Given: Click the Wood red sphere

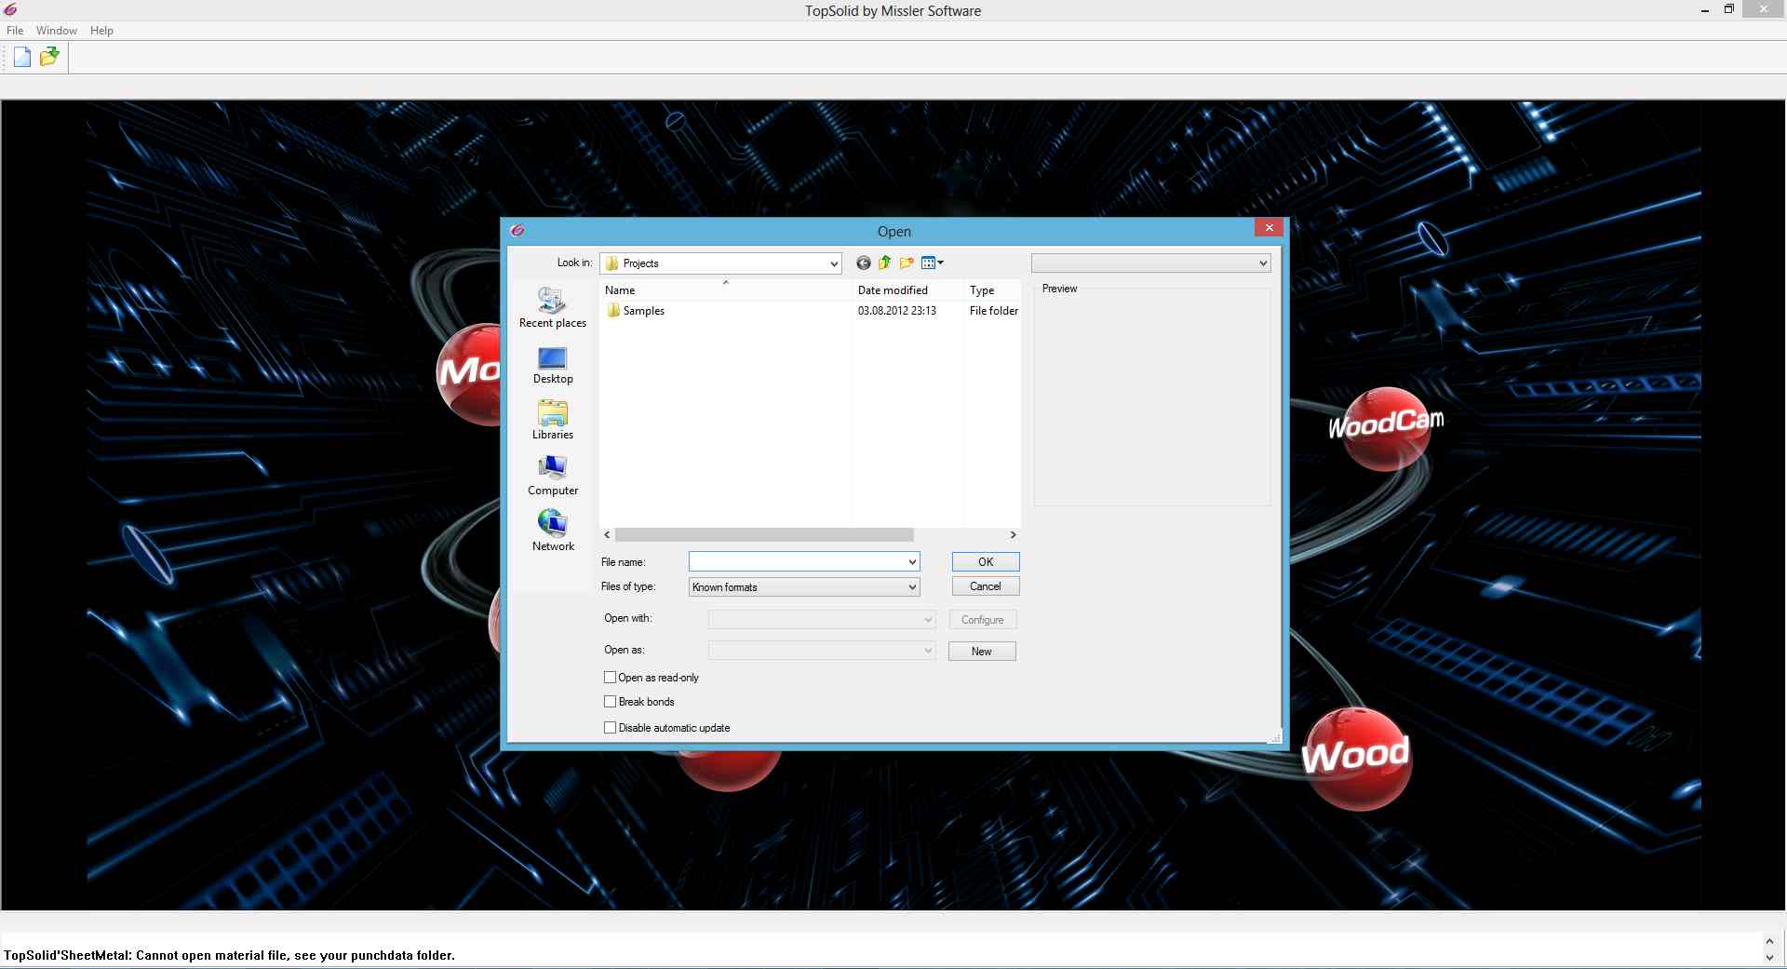Looking at the screenshot, I should pos(1357,759).
